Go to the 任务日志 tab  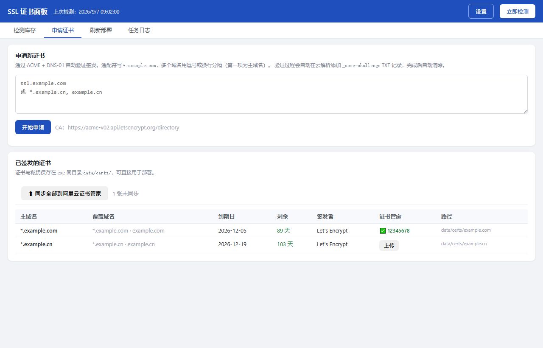(x=139, y=31)
